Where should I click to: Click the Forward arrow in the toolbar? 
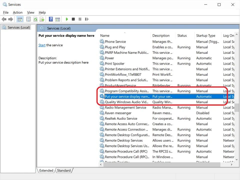[x=10, y=19]
